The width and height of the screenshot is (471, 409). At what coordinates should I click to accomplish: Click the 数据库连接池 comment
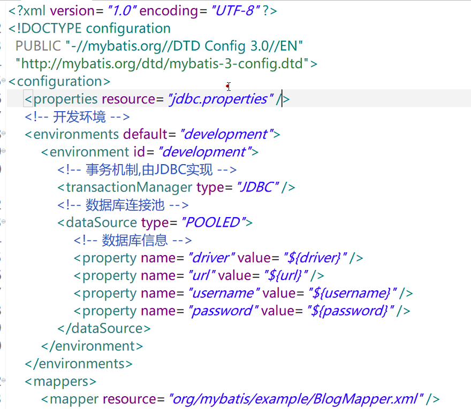[x=123, y=205]
